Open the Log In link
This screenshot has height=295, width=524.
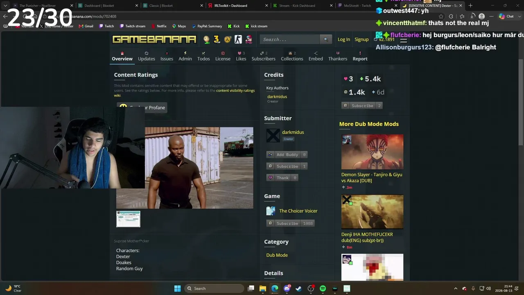pos(344,39)
